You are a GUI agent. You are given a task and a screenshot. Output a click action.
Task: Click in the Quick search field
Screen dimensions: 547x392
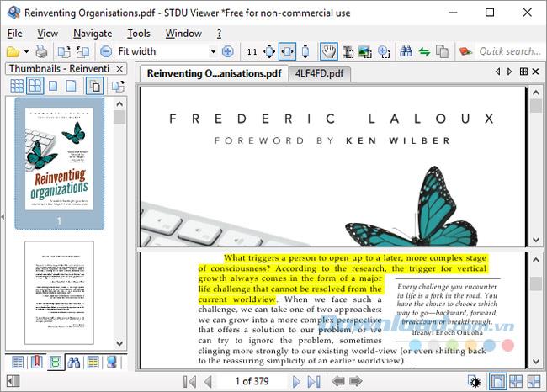(x=510, y=51)
